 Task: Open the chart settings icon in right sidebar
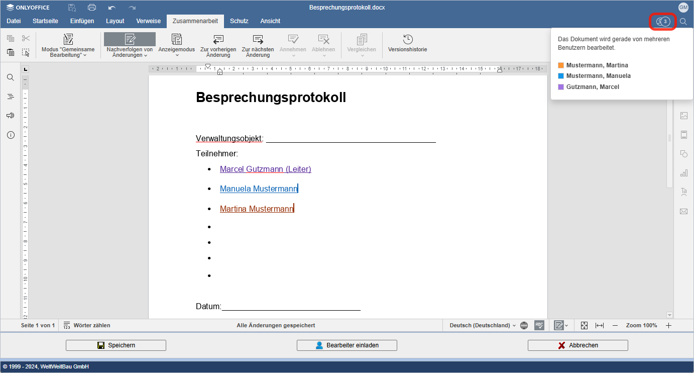683,173
